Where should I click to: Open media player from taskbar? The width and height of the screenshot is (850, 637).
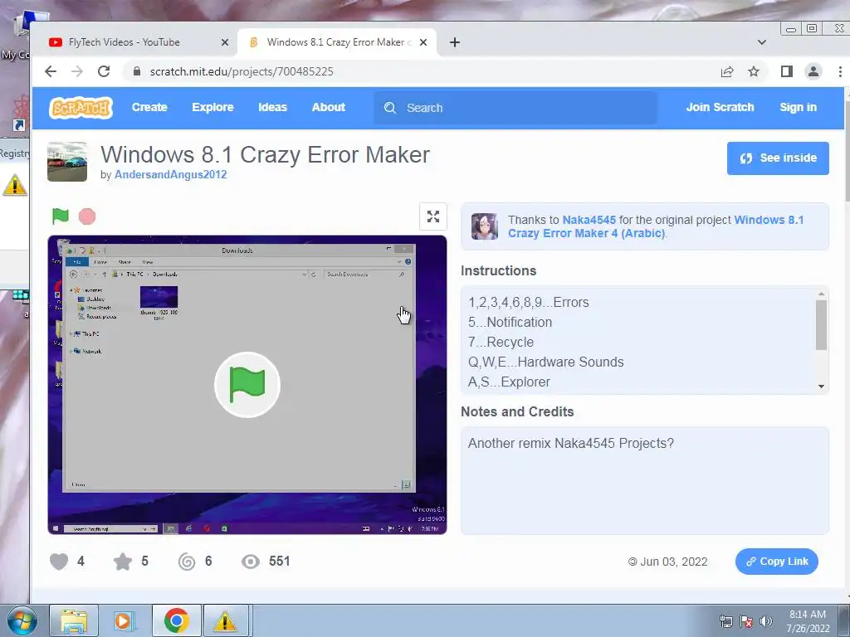[x=125, y=620]
